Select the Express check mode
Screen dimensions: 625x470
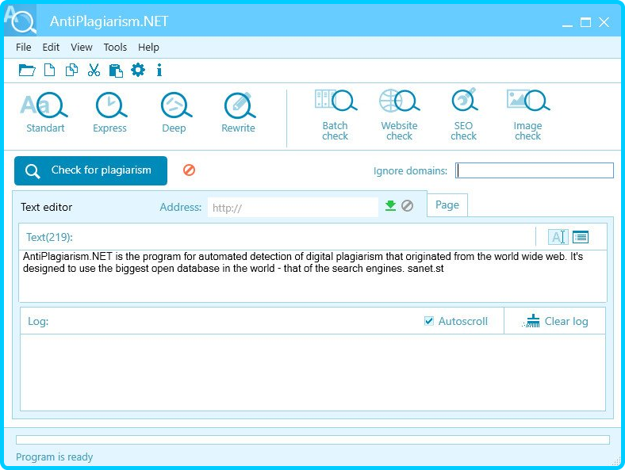pyautogui.click(x=109, y=113)
